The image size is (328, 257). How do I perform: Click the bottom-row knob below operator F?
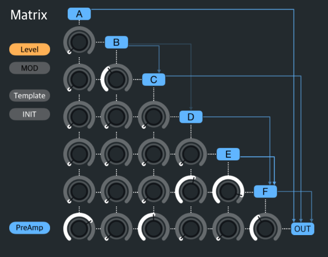(265, 229)
